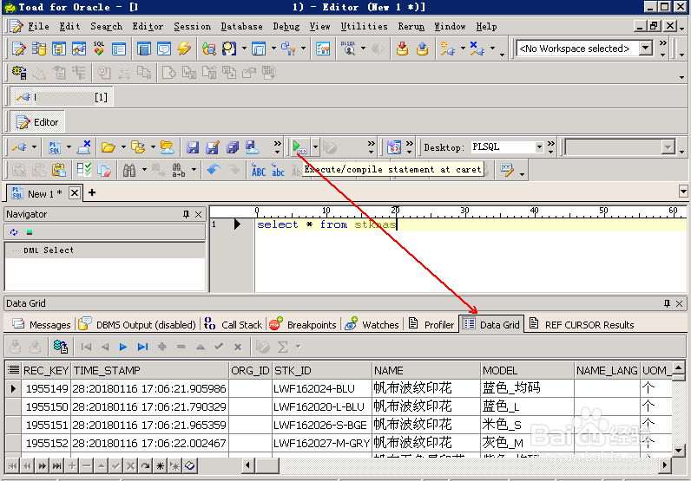The width and height of the screenshot is (691, 481).
Task: Click the Undo arrow icon
Action: click(214, 170)
